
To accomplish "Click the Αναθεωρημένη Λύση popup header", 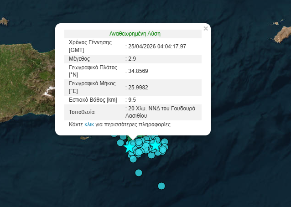I will (135, 34).
